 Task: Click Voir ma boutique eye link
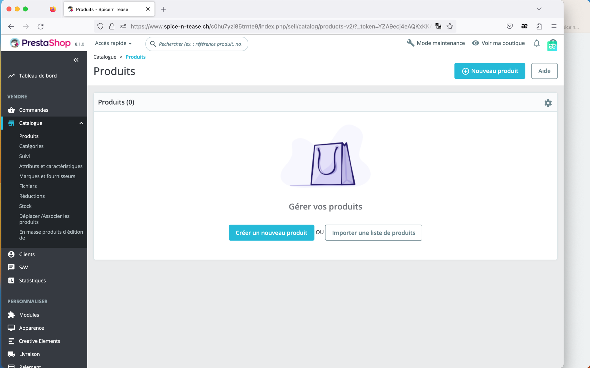pyautogui.click(x=498, y=43)
